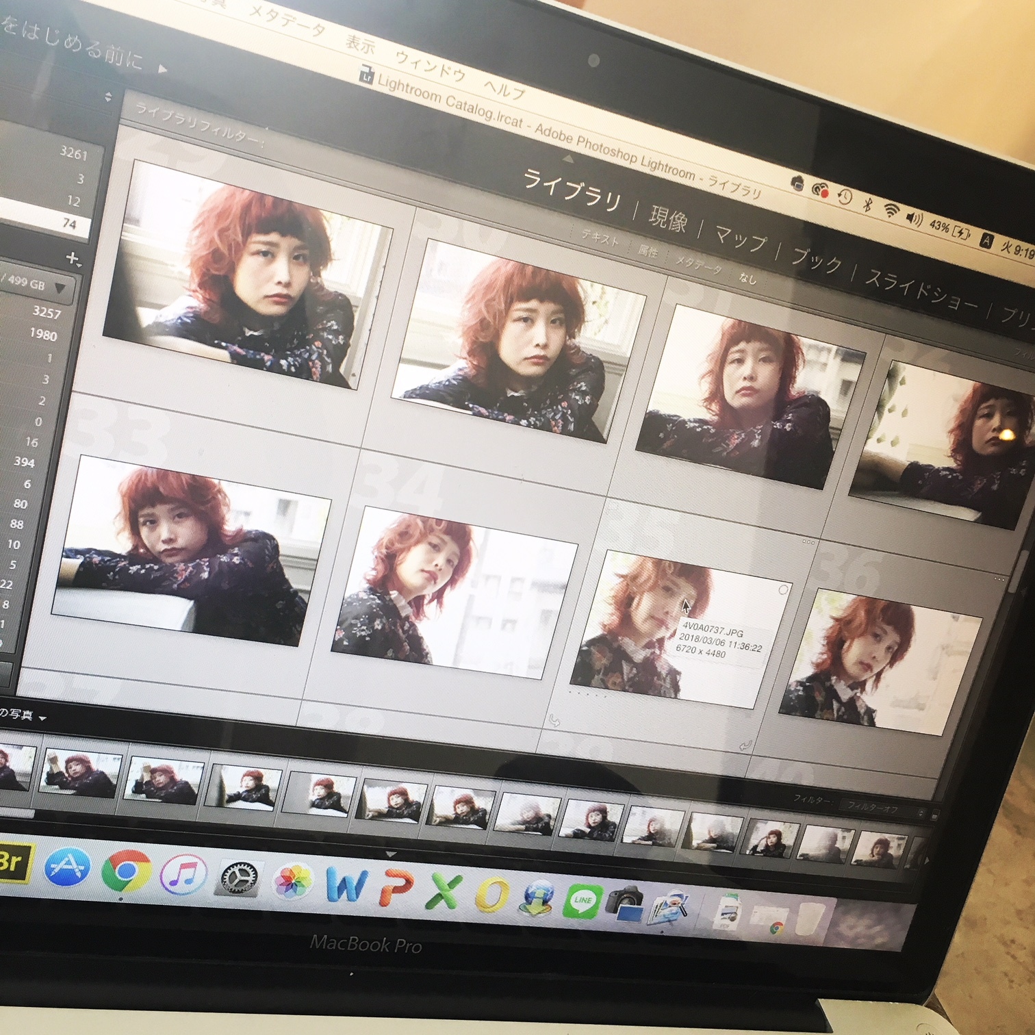Click the plus icon in the folders panel
This screenshot has width=1035, height=1035.
(x=73, y=258)
